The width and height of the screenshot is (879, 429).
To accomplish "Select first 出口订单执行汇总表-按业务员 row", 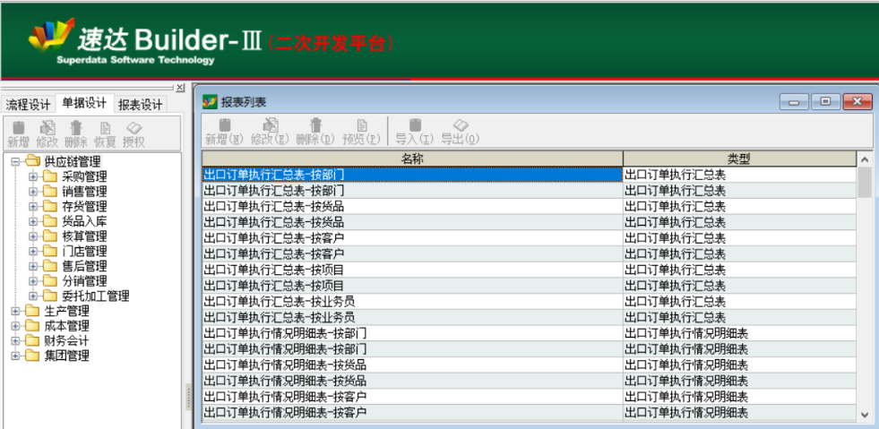I will coord(412,301).
